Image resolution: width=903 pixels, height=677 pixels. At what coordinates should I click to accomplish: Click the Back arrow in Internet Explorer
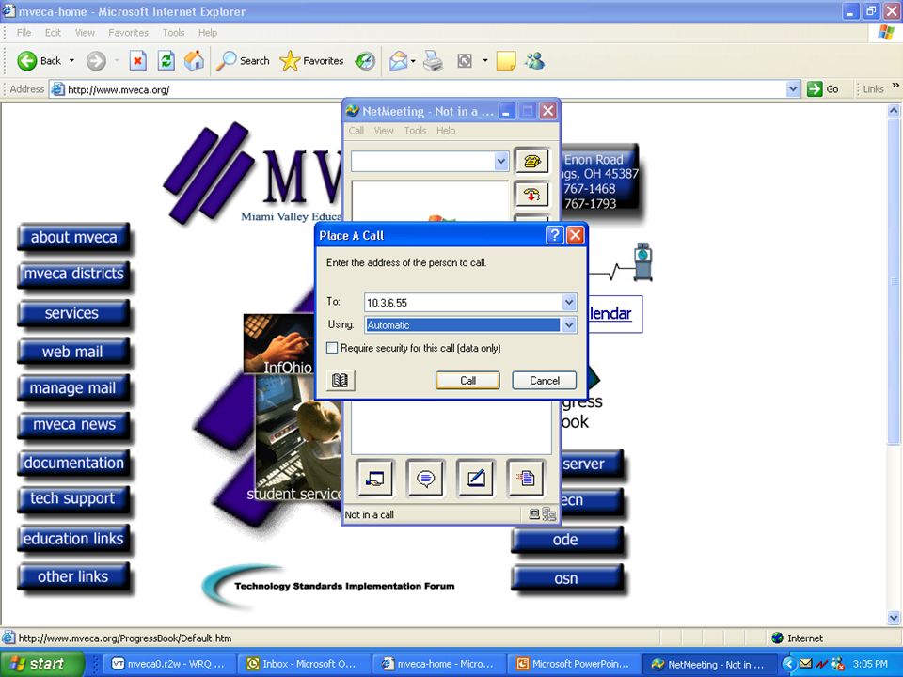coord(27,60)
